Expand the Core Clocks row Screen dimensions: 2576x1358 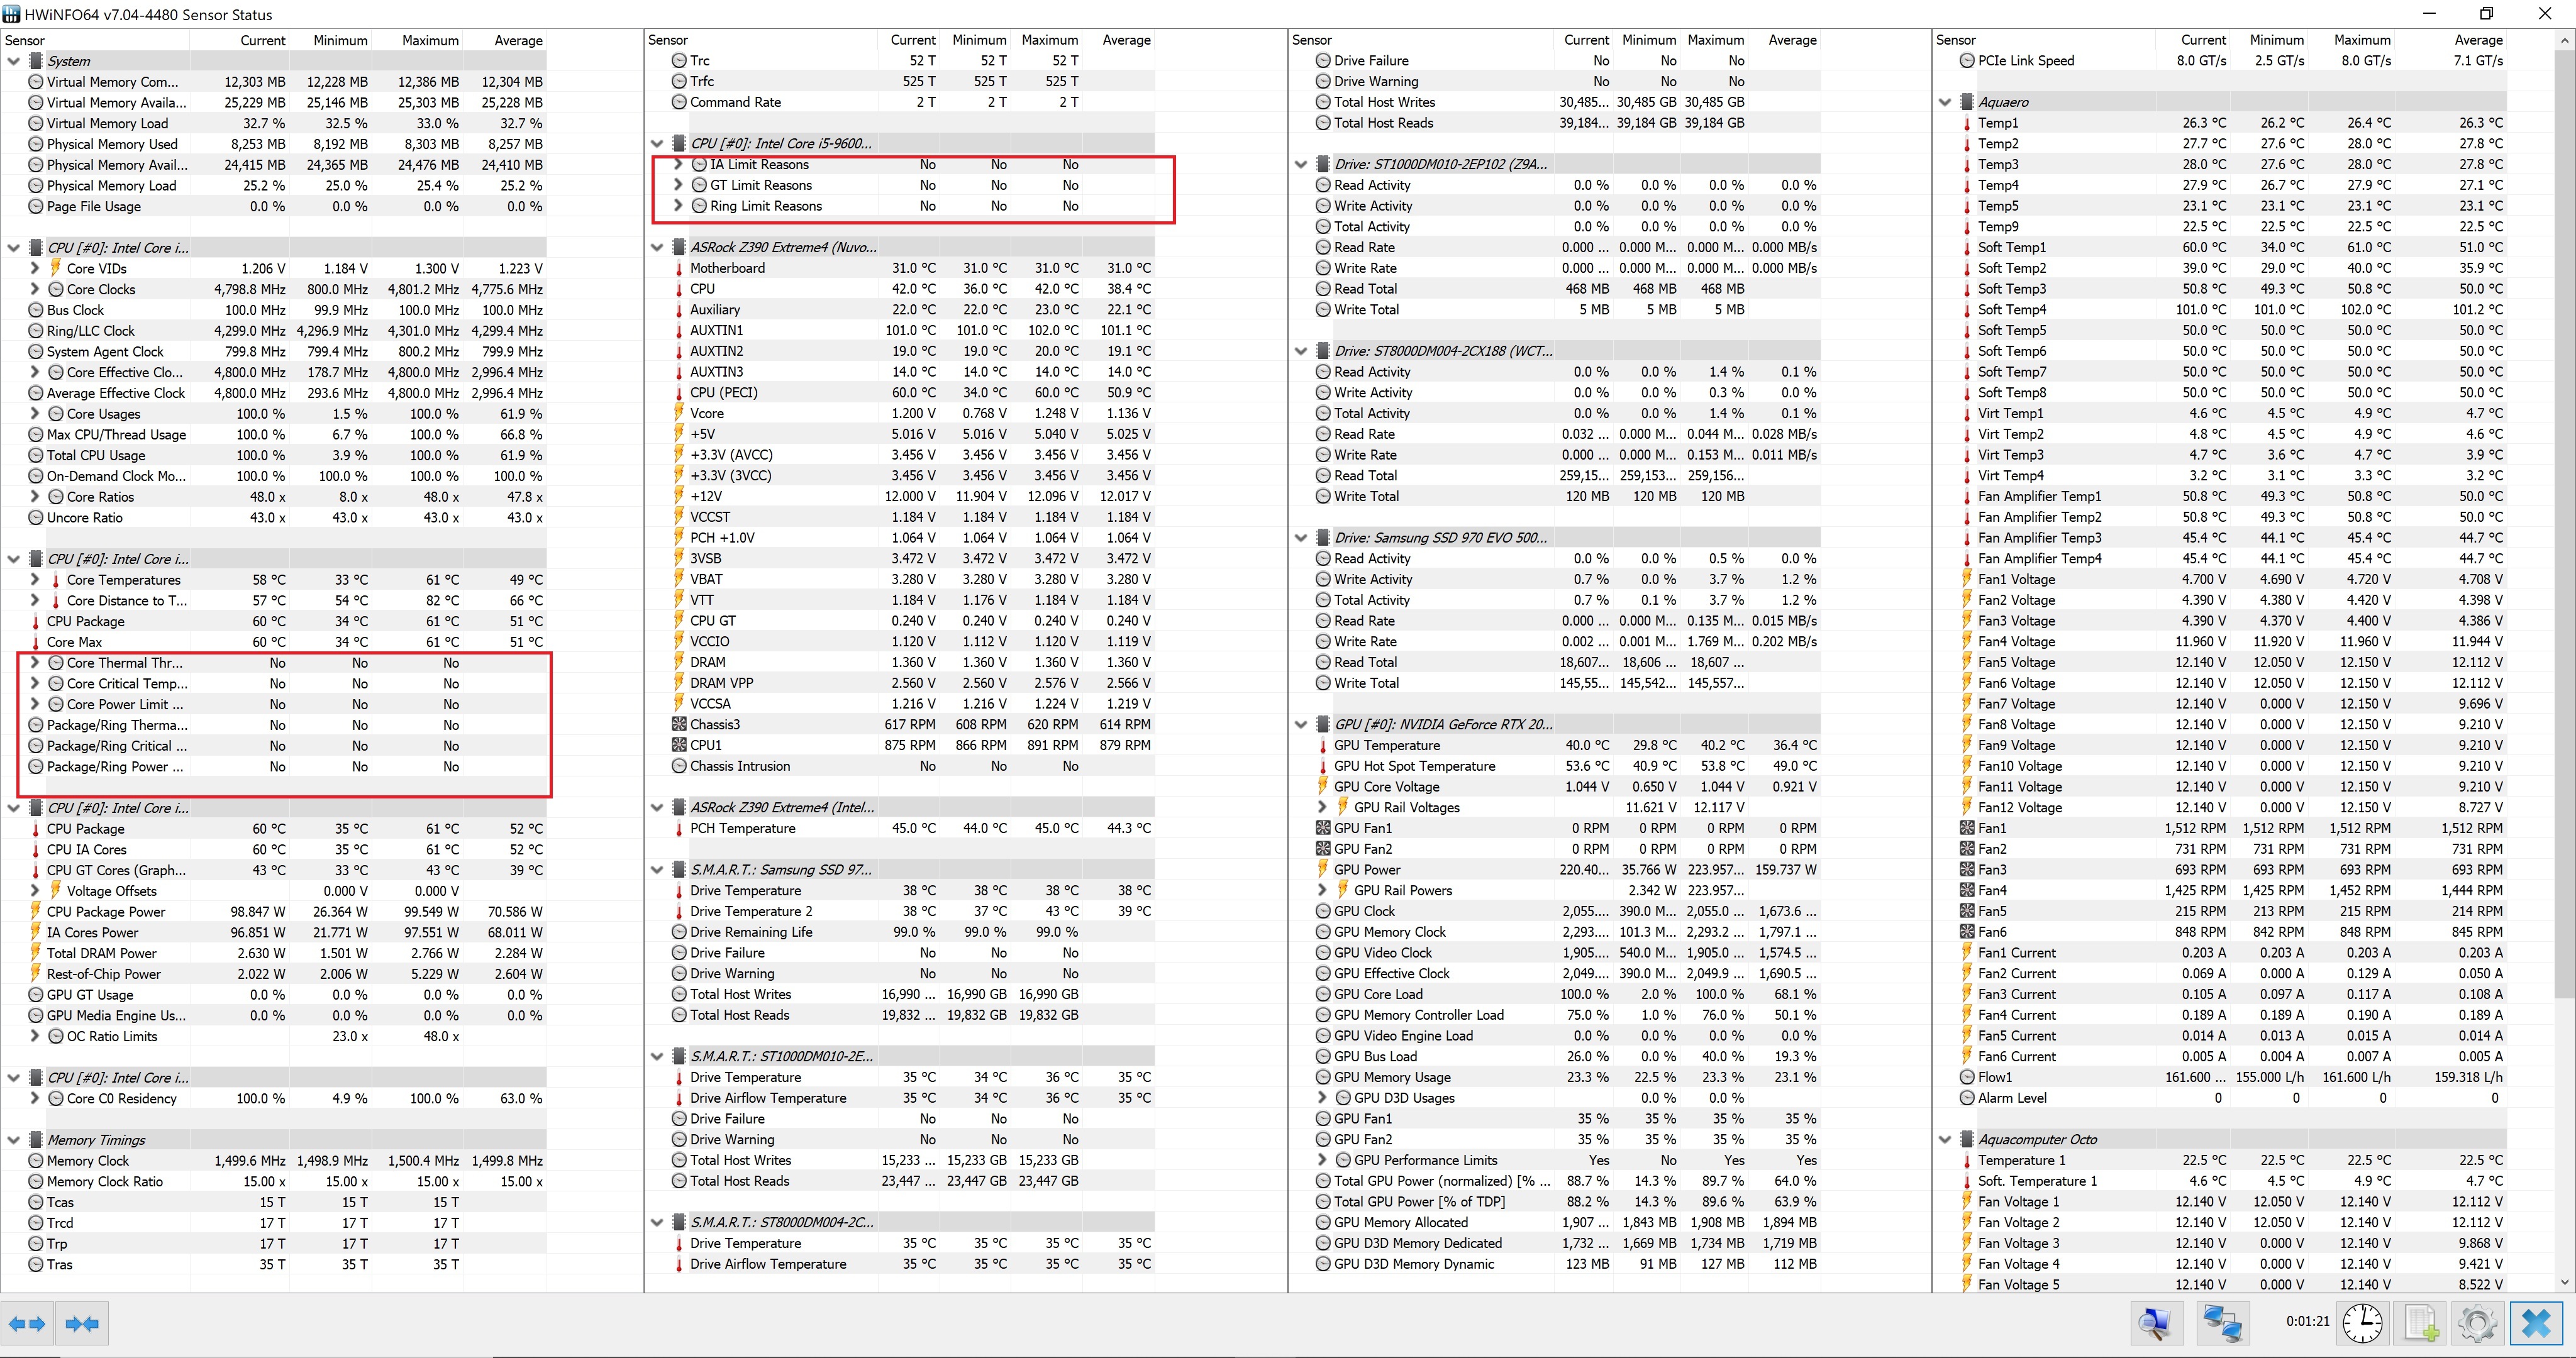(x=35, y=289)
